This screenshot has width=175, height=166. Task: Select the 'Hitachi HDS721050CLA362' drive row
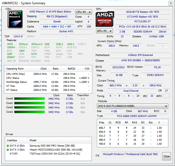click(x=48, y=149)
